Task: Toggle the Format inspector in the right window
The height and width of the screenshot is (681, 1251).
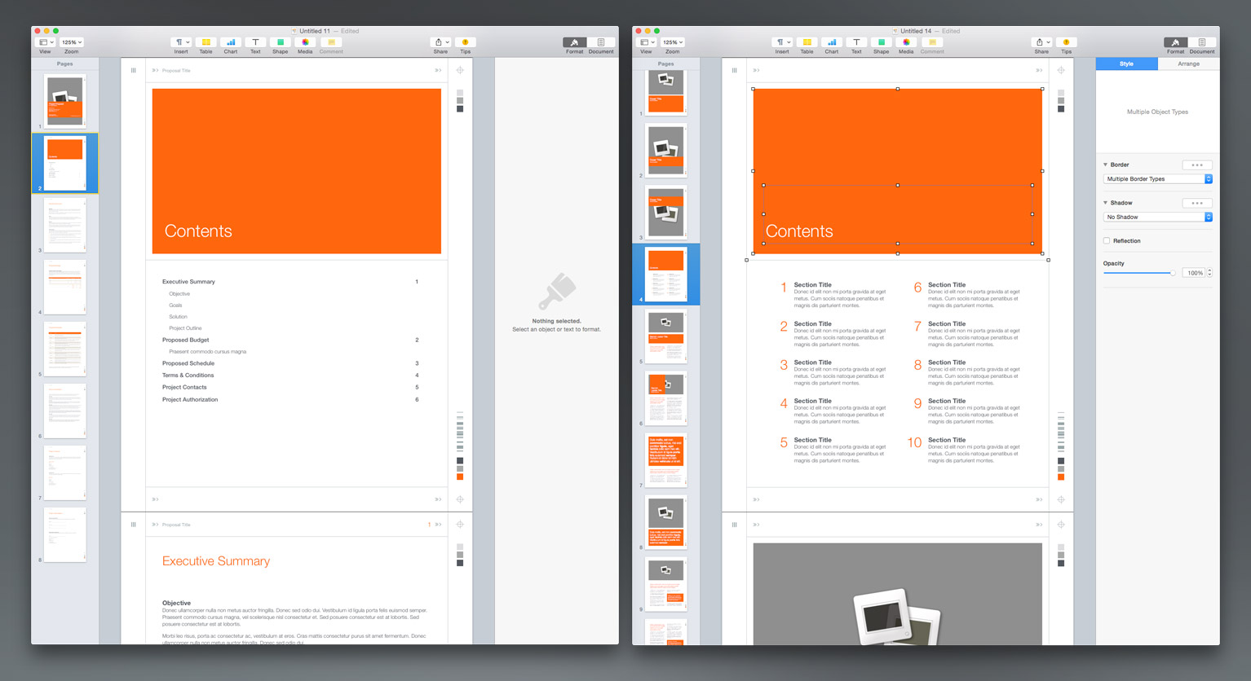Action: tap(1175, 42)
